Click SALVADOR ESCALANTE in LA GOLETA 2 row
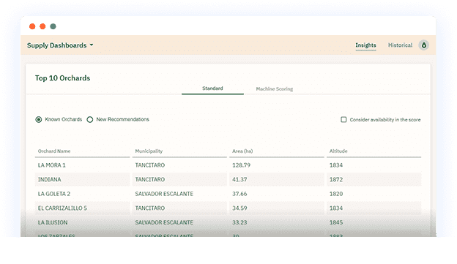457x264 pixels. point(164,194)
